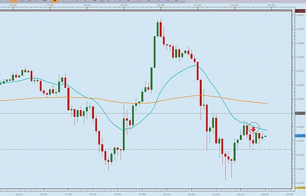
Task: Click the 1.4200 price axis label
Action: [300, 169]
